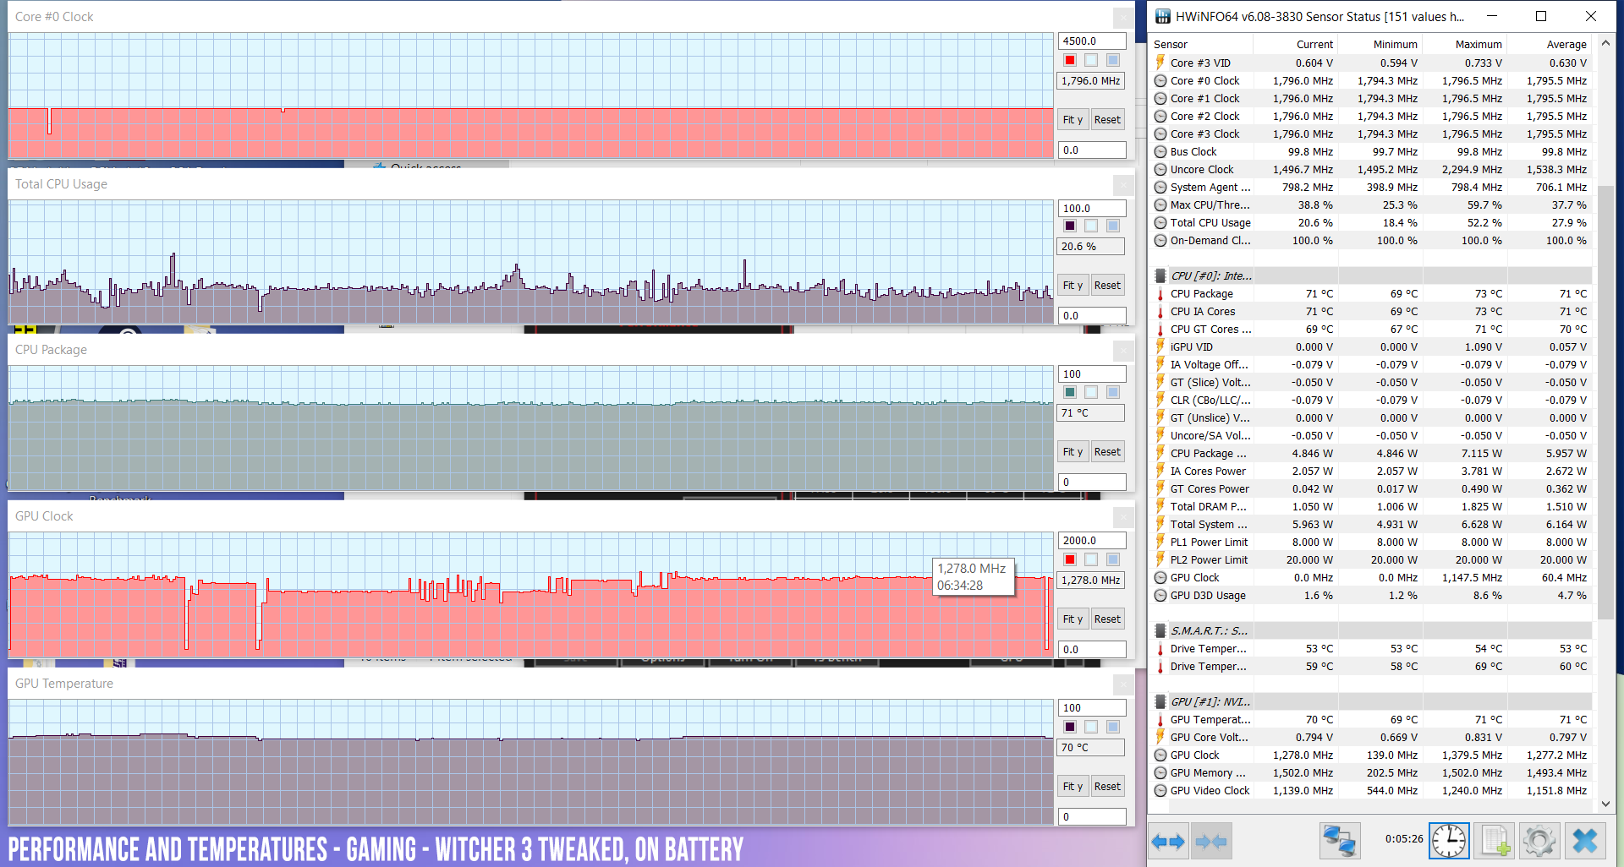Click the 0.0 minimum field in Total CPU Usage graph

tap(1092, 315)
